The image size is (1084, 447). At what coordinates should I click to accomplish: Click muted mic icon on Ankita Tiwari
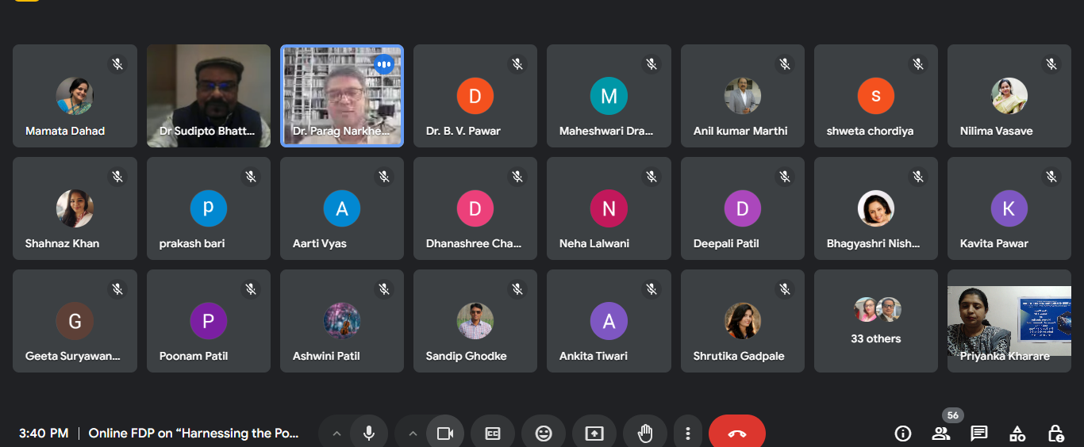click(652, 289)
